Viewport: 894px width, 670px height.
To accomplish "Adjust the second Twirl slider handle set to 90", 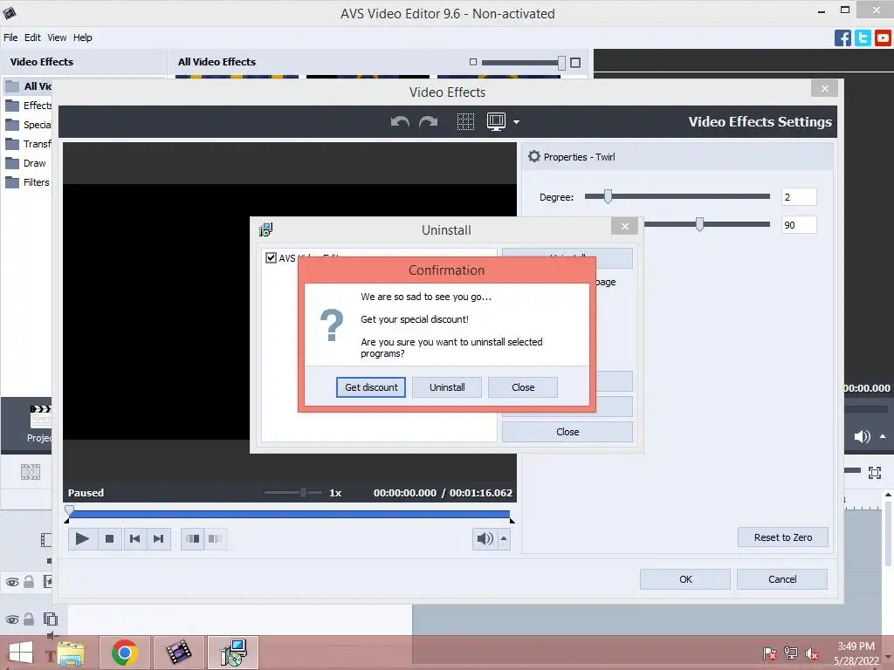I will point(699,224).
